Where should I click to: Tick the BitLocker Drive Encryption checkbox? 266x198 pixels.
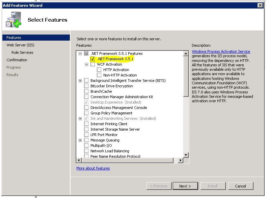[x=86, y=86]
